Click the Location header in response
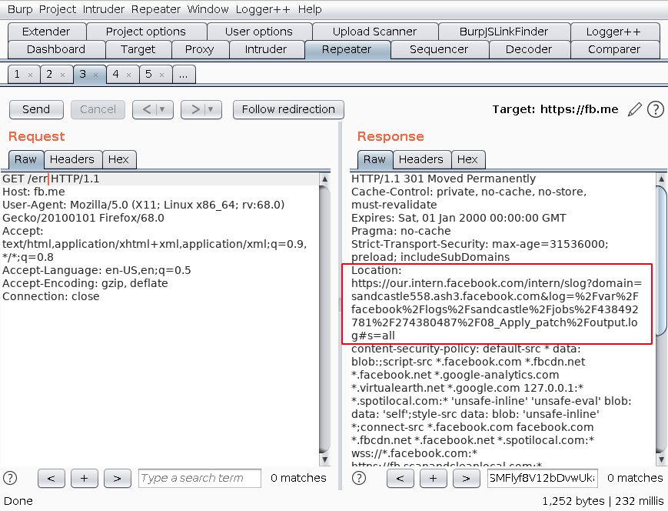The width and height of the screenshot is (668, 511). pos(496,303)
